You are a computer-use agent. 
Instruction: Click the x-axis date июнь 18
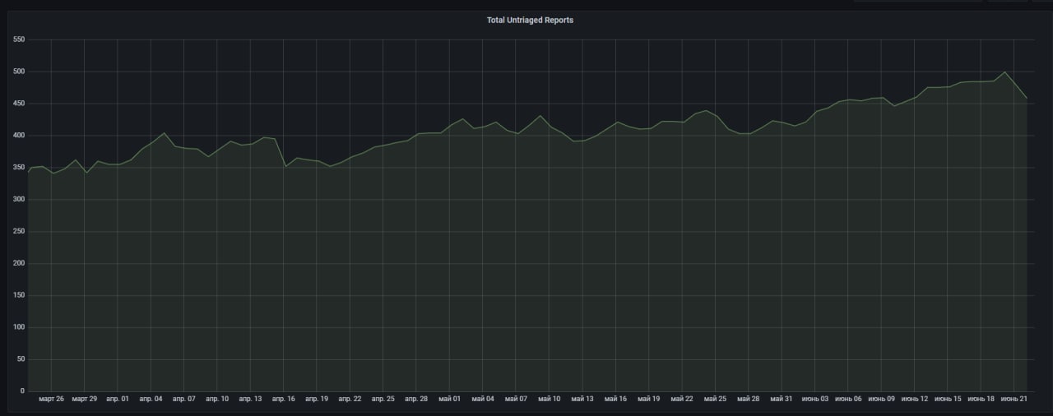pos(981,399)
